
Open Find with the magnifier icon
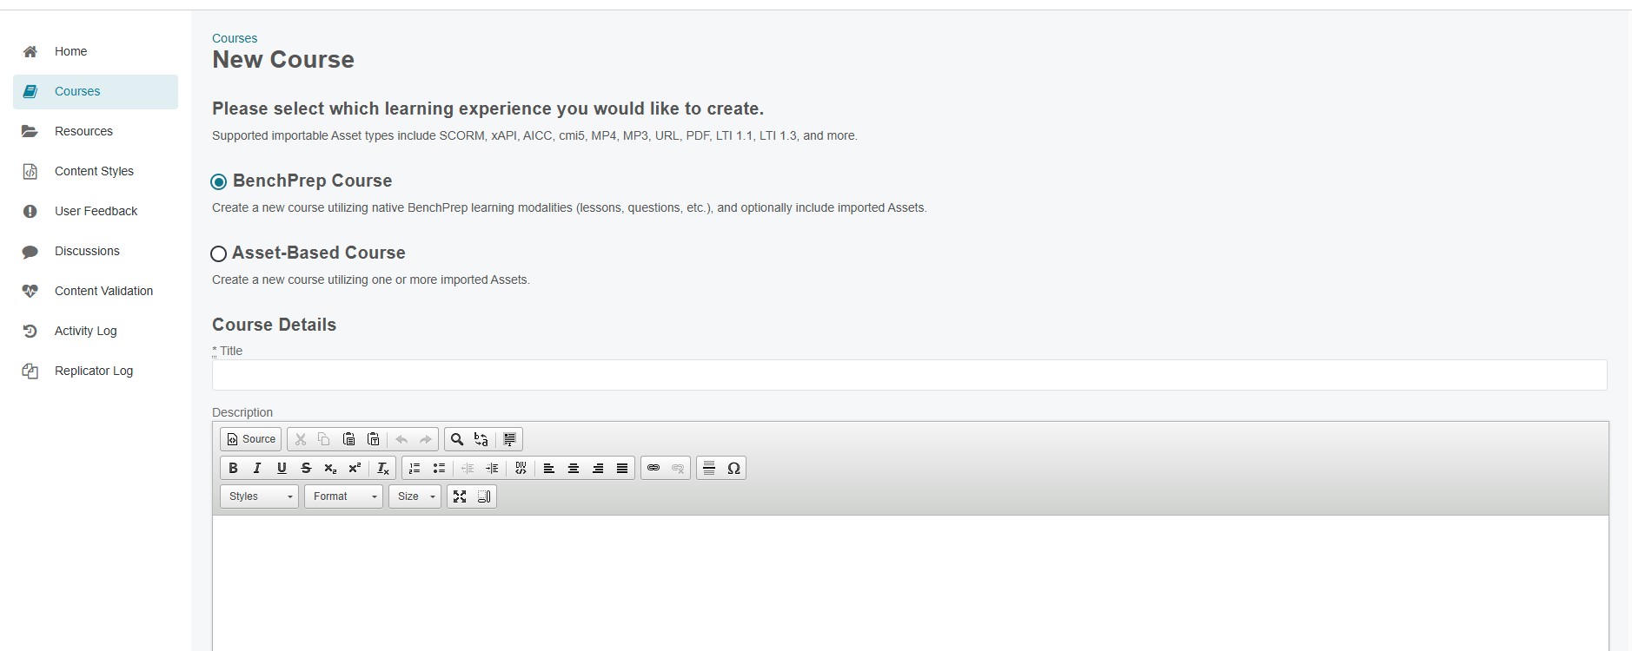pyautogui.click(x=457, y=439)
